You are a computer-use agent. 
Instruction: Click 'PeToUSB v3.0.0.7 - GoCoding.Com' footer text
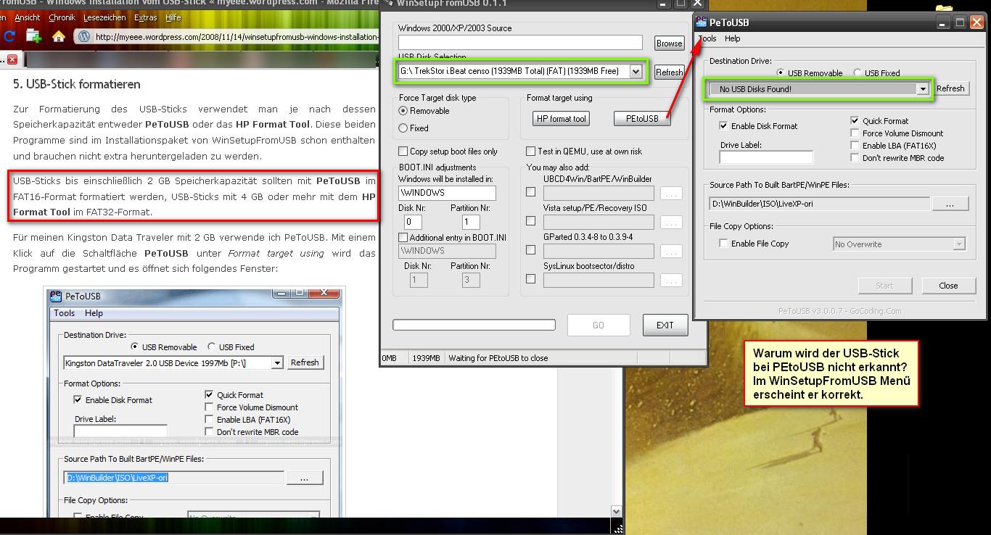click(839, 311)
